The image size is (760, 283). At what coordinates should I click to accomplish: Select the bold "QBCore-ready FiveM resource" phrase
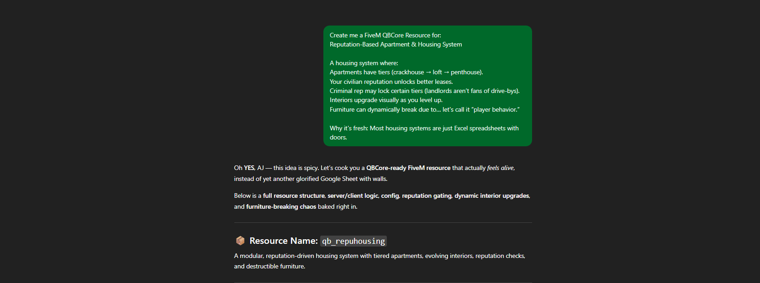click(x=408, y=168)
